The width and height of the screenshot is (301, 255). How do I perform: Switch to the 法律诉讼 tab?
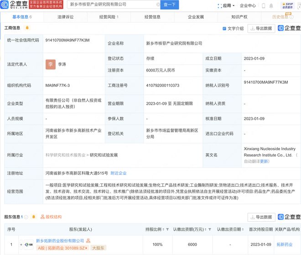(66, 17)
